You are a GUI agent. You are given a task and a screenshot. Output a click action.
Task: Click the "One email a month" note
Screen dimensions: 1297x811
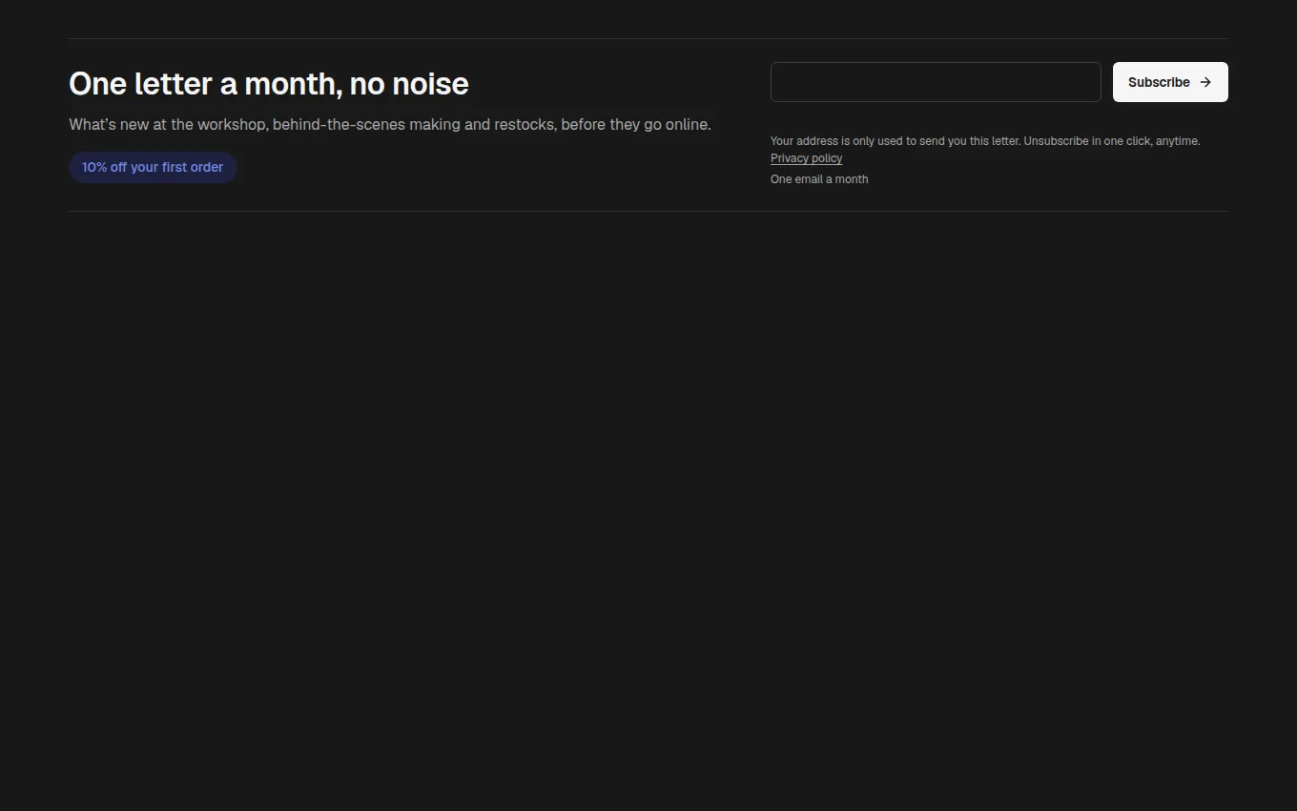(x=819, y=179)
